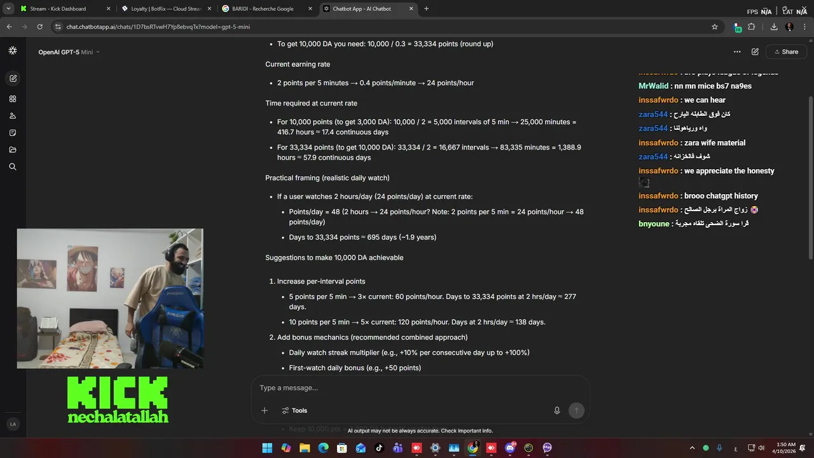Click the Chatbot App logo icon
Image resolution: width=814 pixels, height=458 pixels.
point(13,50)
